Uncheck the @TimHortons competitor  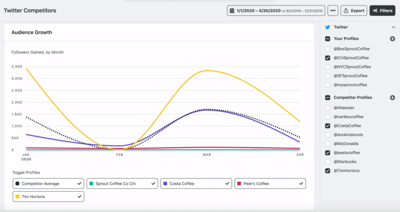pyautogui.click(x=327, y=171)
